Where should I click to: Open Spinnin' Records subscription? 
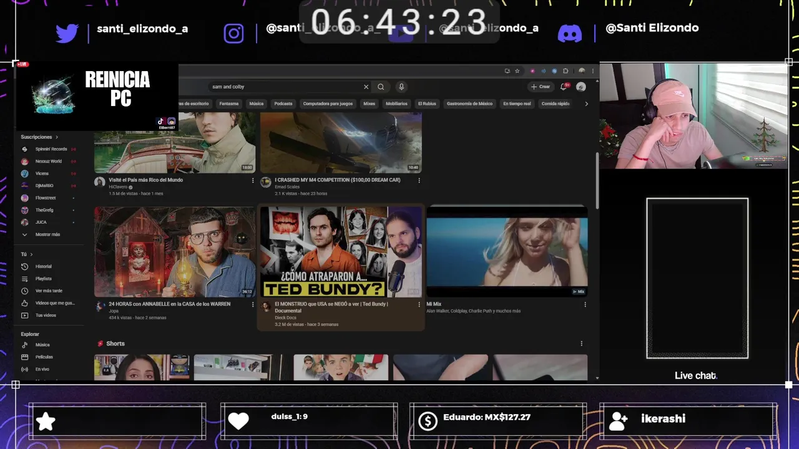(49, 149)
